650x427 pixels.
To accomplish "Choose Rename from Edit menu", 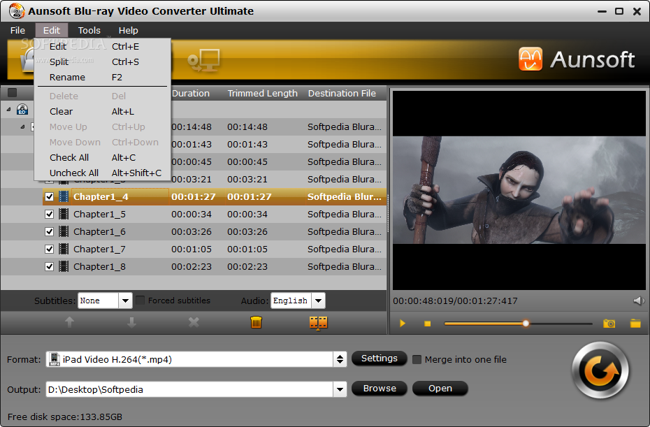I will [102, 77].
